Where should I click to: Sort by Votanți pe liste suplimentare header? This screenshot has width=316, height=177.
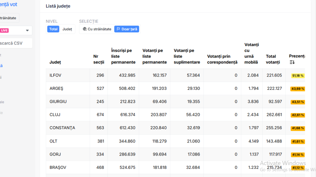(187, 56)
